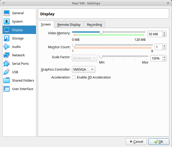Viewport: 172px width, 147px height.
Task: Close the Settings window with X
Action: click(x=168, y=3)
